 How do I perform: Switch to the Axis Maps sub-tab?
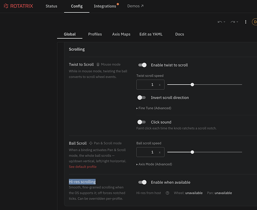click(x=121, y=34)
